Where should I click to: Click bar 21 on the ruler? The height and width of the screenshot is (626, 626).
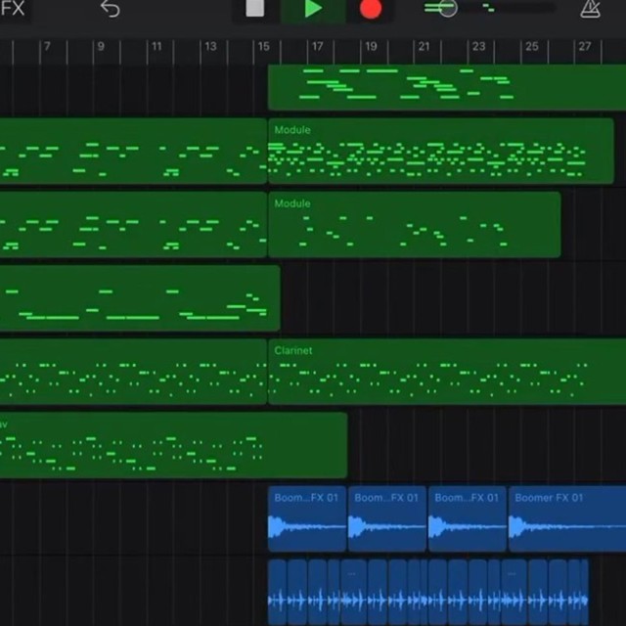(x=424, y=47)
